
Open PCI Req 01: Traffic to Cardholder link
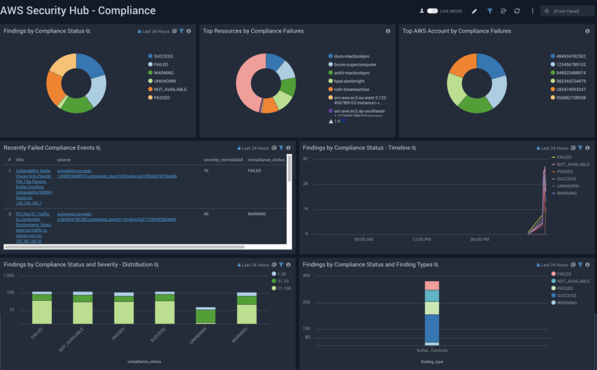point(33,227)
